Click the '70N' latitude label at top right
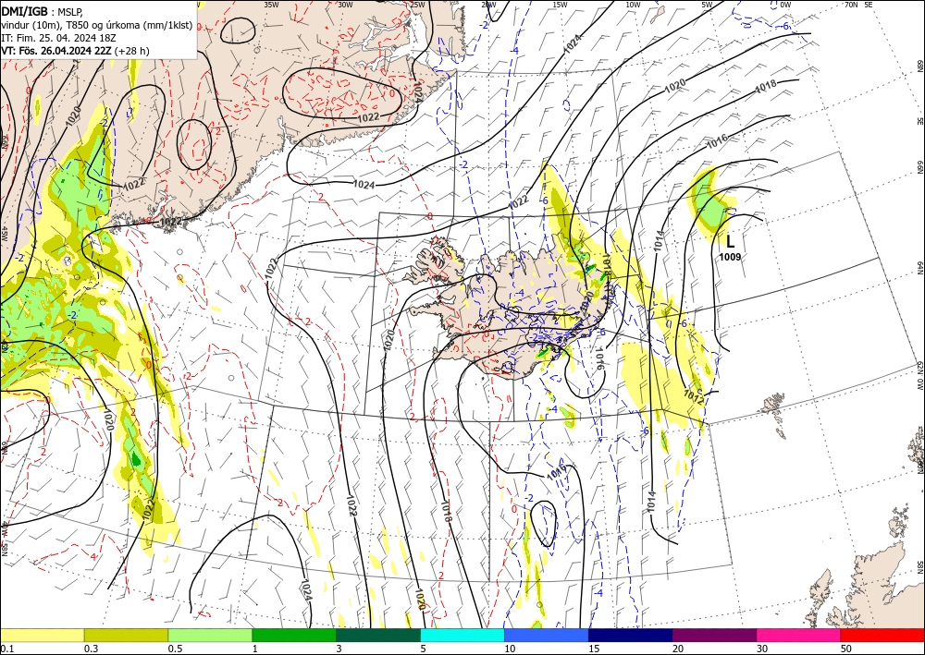 [851, 5]
